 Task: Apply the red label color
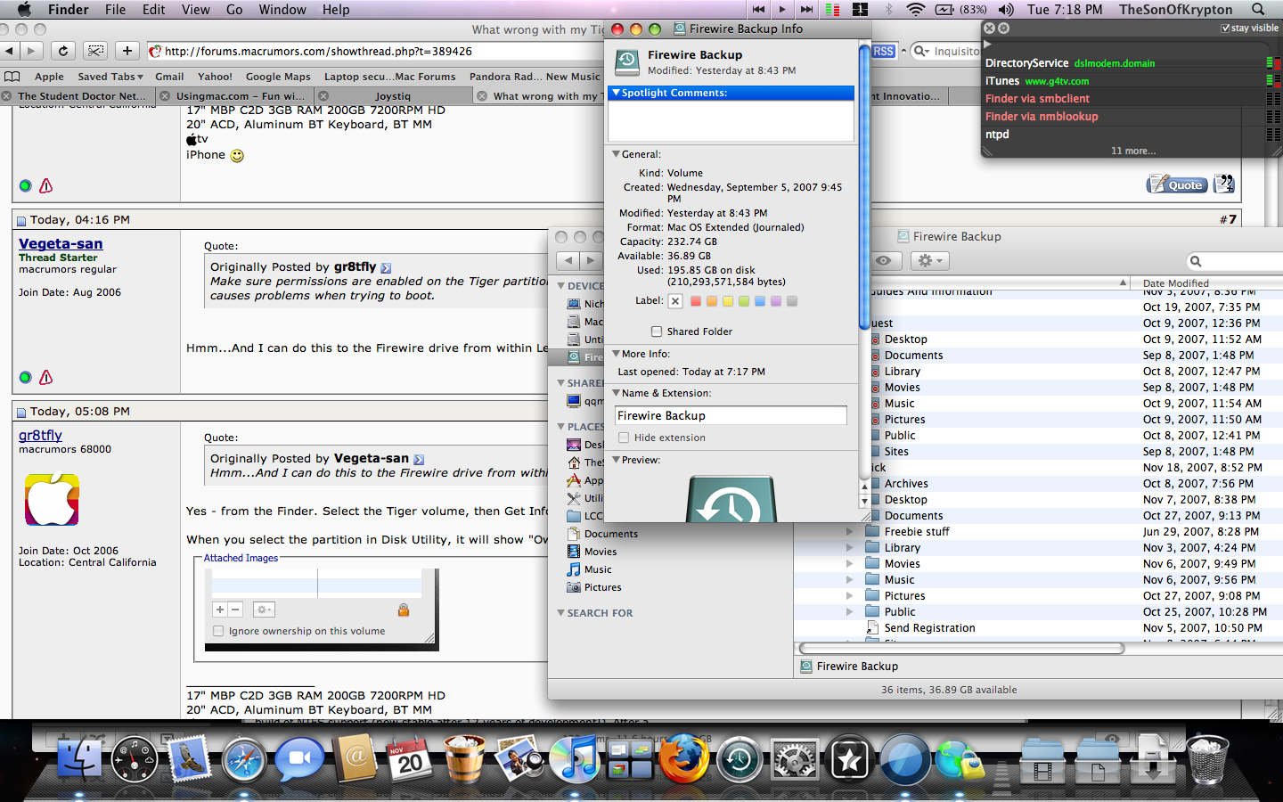(x=696, y=301)
